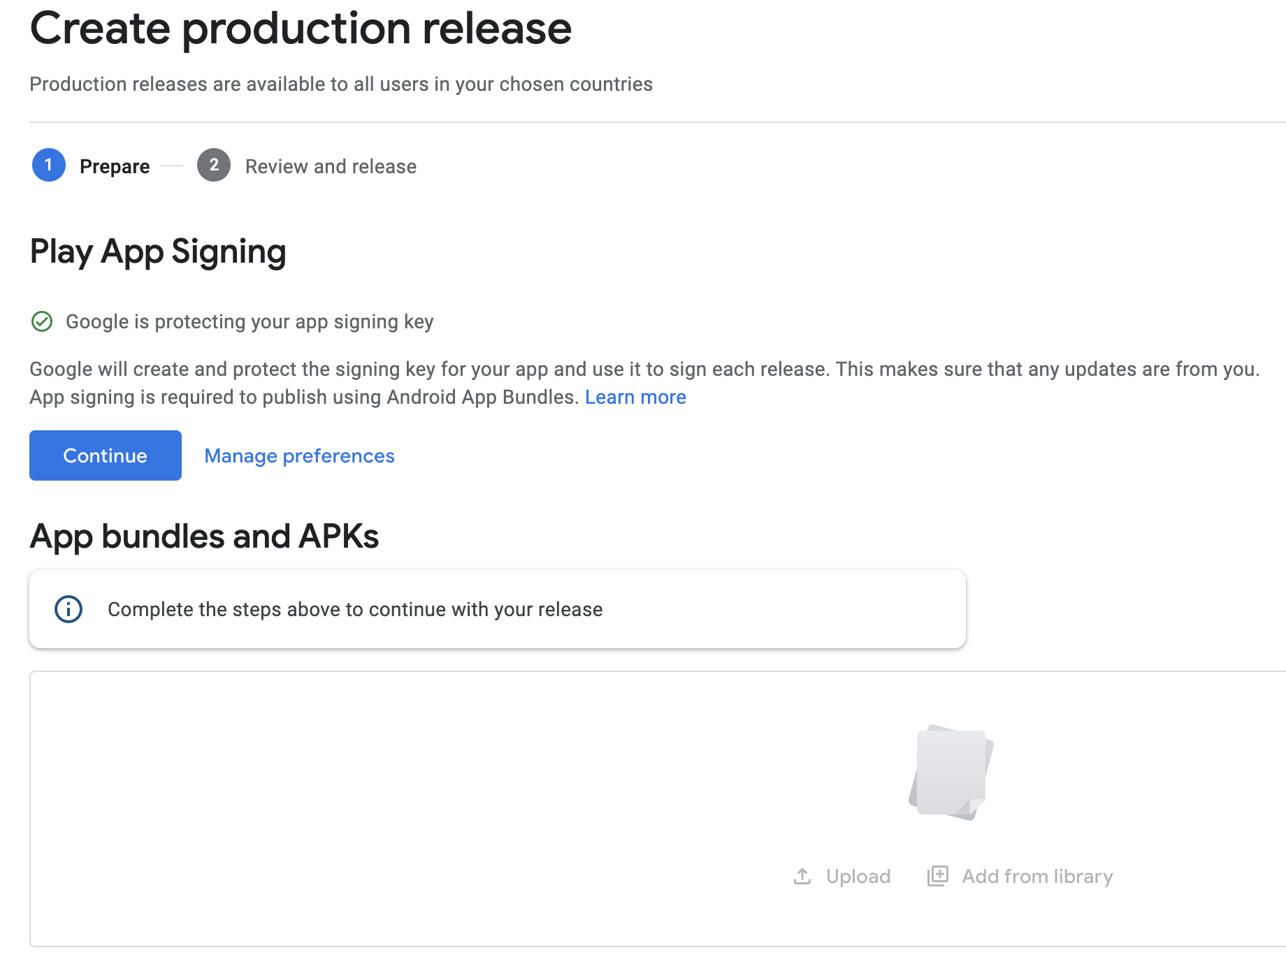Click the upload arrow icon
1286x971 pixels.
802,876
